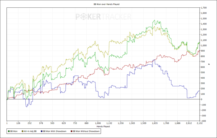Click the y-axis label 1,300
This screenshot has width=217, height=138.
[x=204, y=29]
